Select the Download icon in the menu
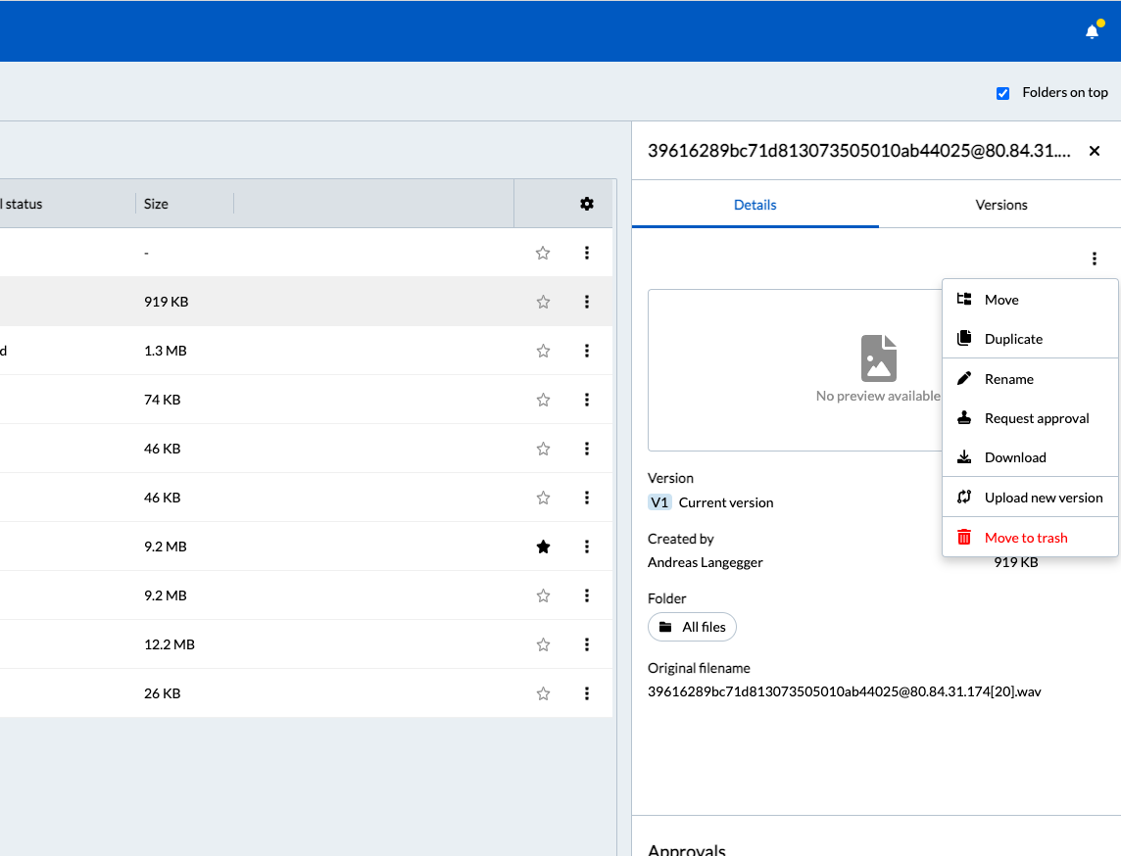 (x=964, y=456)
